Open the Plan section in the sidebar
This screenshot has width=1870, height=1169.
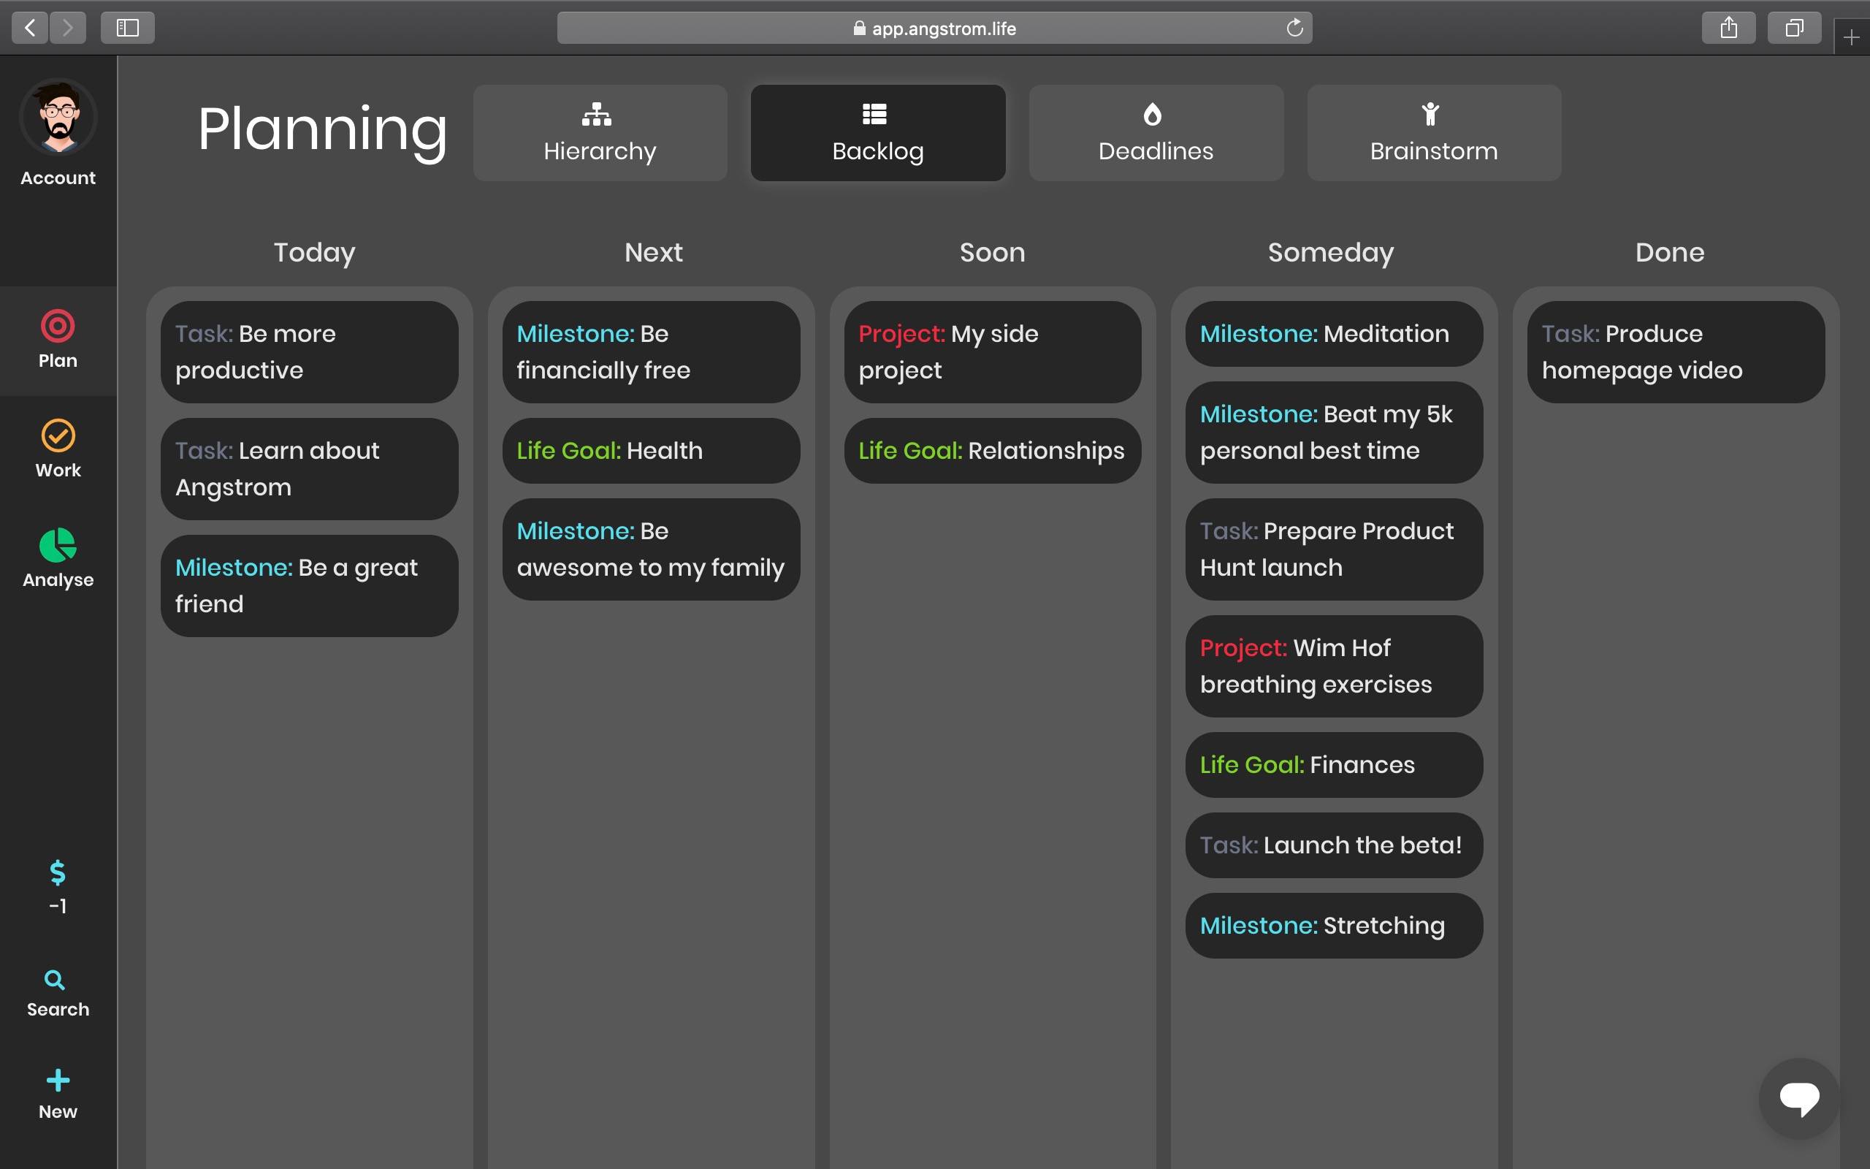point(57,340)
